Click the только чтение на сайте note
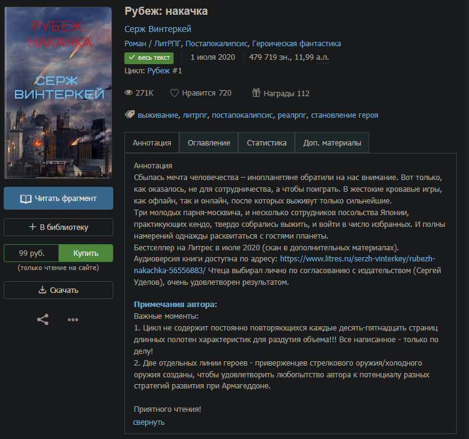This screenshot has height=439, width=469. tap(58, 268)
